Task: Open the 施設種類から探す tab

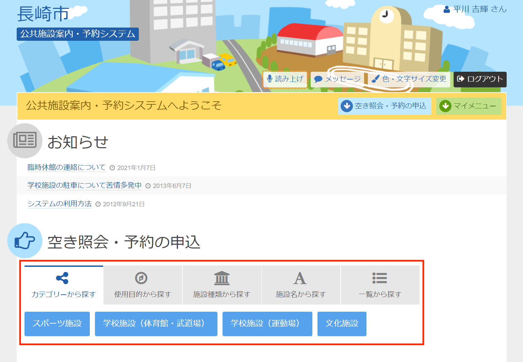Action: pos(222,285)
